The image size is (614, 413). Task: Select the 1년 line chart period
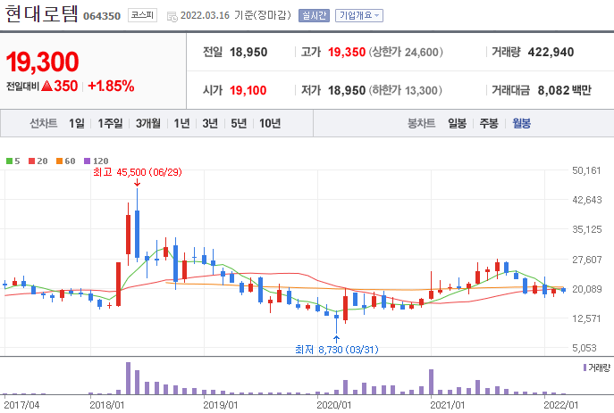[181, 123]
